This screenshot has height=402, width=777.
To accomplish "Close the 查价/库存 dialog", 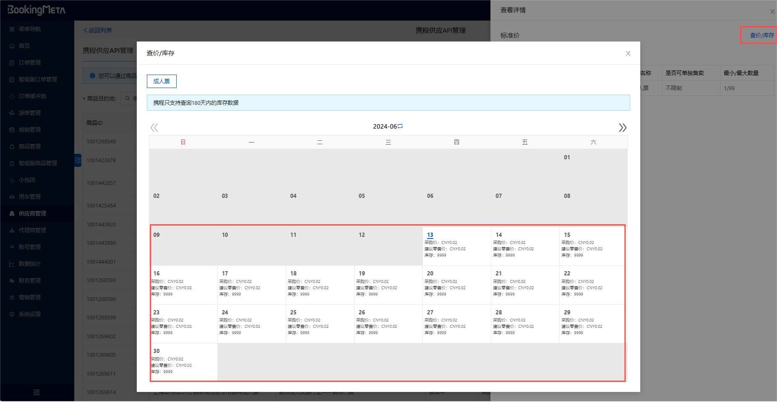I will pyautogui.click(x=628, y=53).
